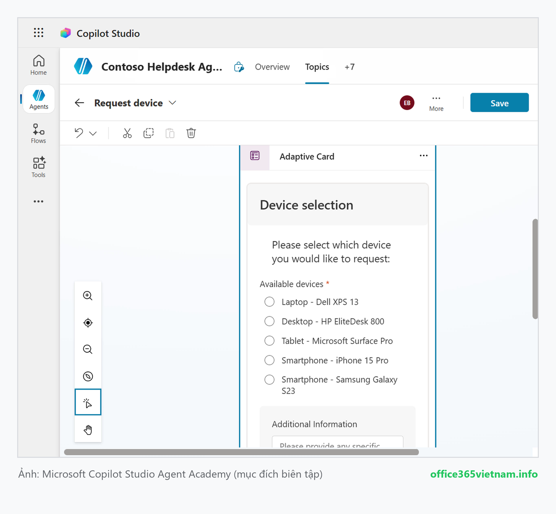Zoom out on the canvas
Image resolution: width=556 pixels, height=514 pixels.
click(88, 349)
